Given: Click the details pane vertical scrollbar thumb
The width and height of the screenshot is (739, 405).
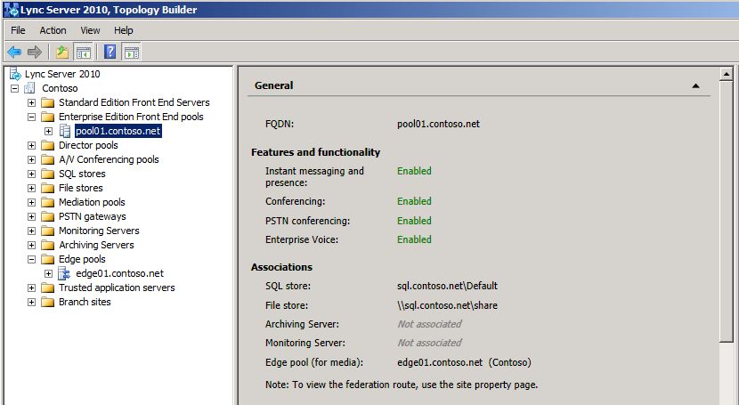Looking at the screenshot, I should tap(727, 211).
